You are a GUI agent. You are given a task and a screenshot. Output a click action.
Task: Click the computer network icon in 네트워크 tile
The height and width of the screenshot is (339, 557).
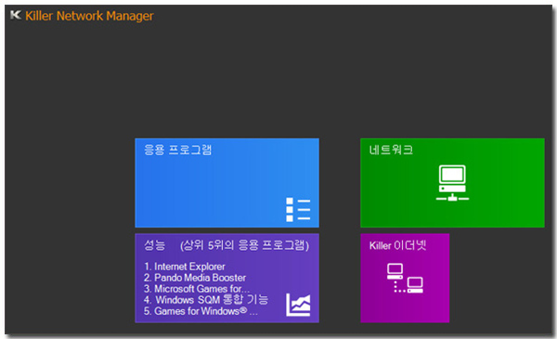[452, 183]
